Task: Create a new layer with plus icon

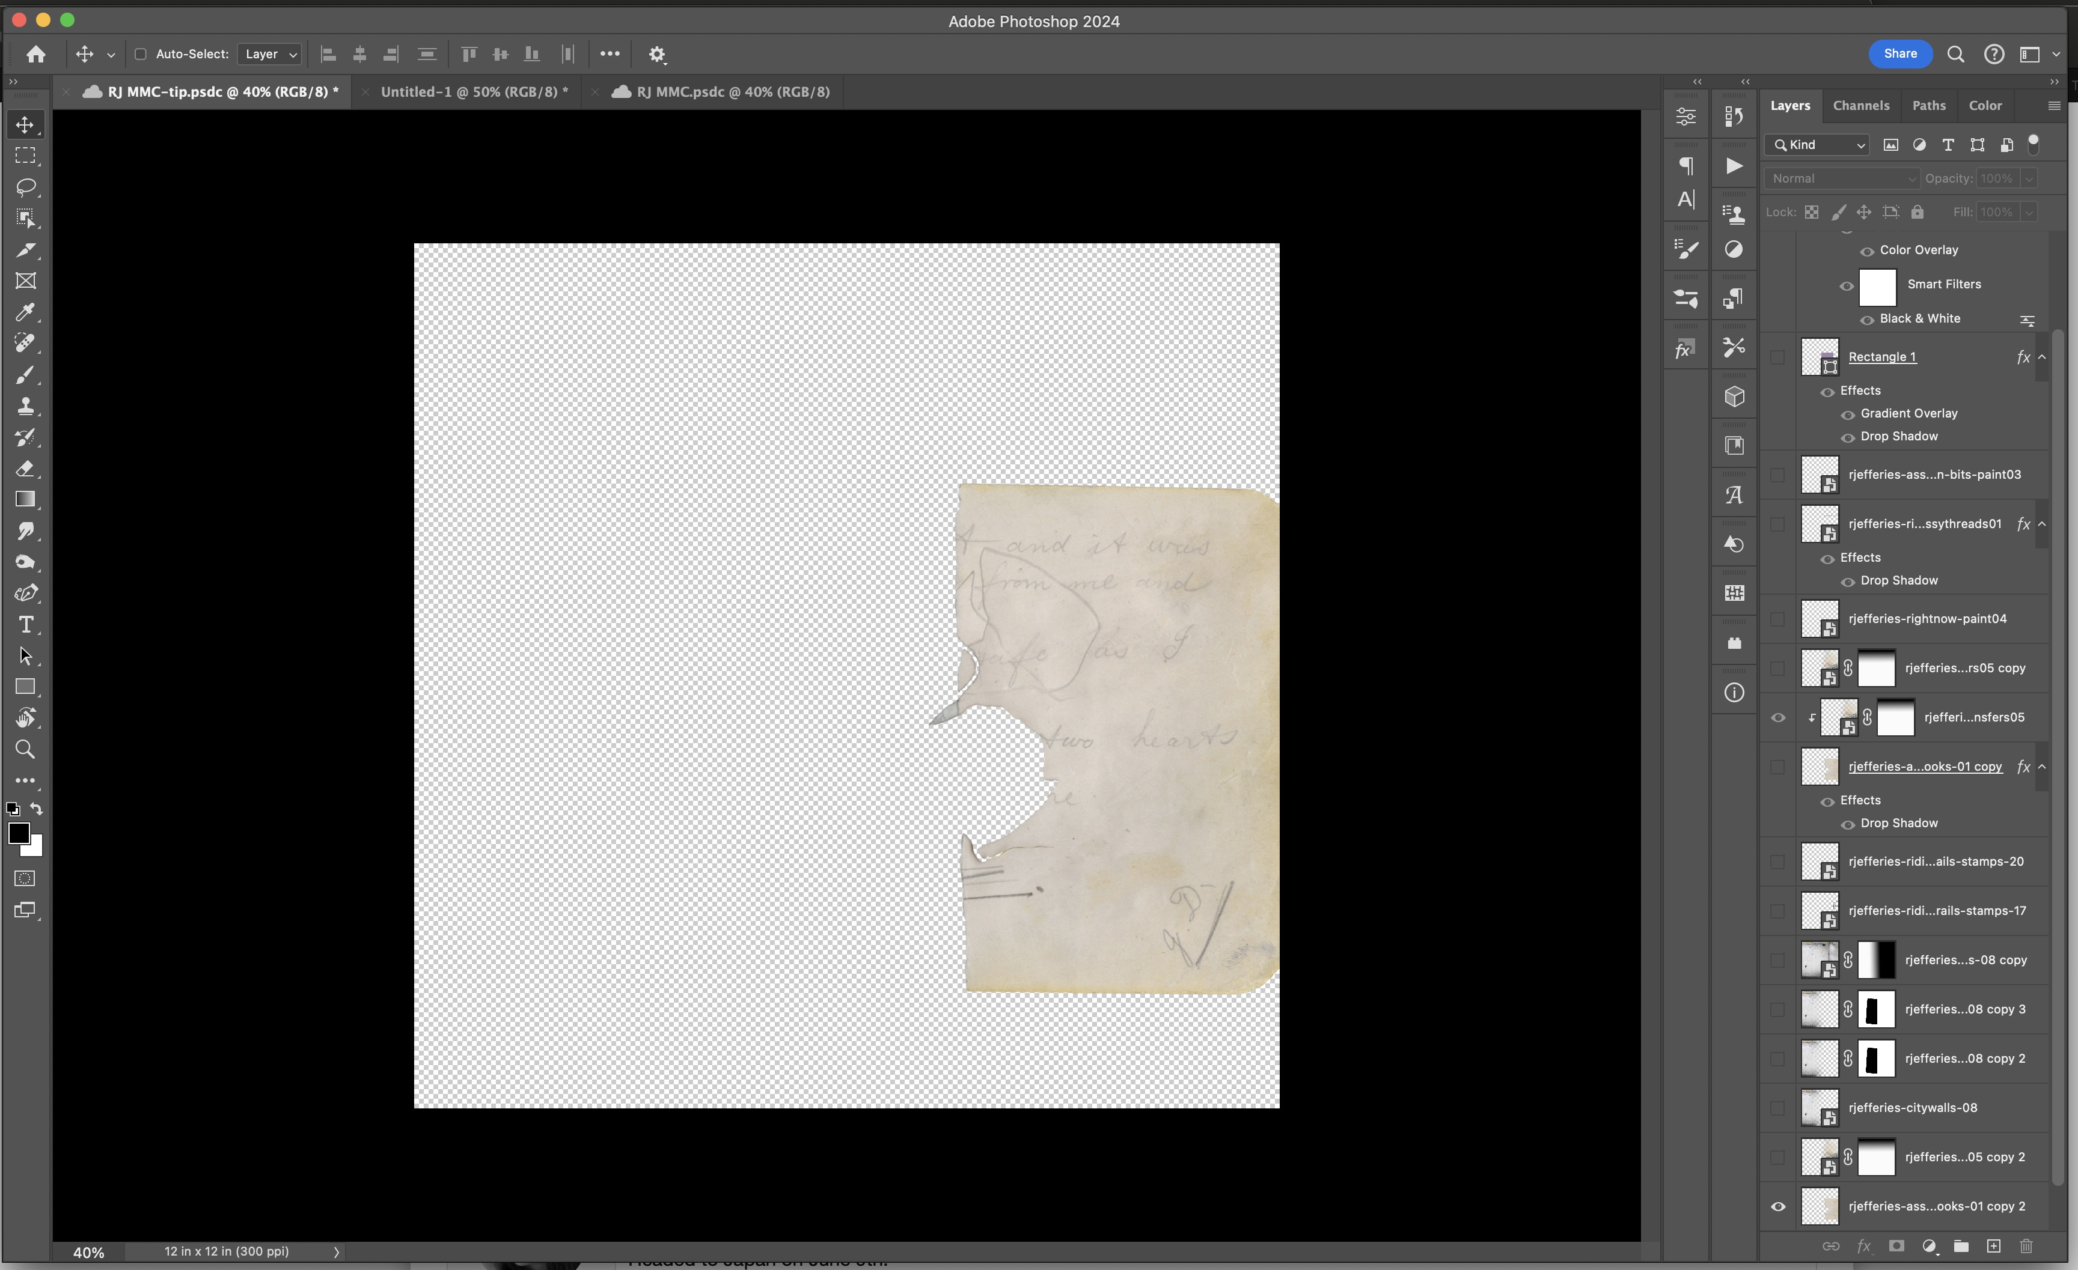Action: coord(1994,1247)
